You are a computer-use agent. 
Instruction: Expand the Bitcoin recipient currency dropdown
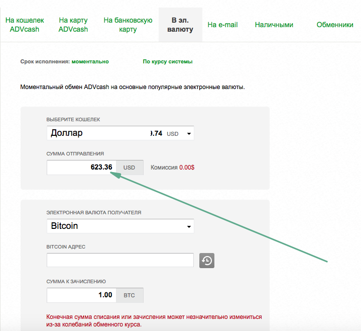[x=120, y=226]
